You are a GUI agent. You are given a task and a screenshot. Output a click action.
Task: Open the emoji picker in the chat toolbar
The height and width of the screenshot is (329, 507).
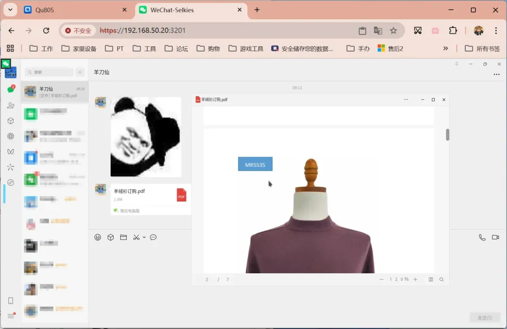point(98,237)
